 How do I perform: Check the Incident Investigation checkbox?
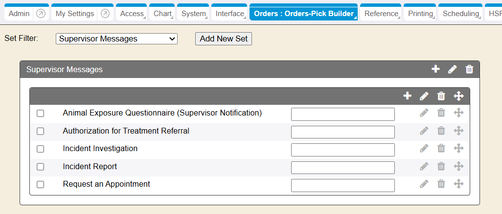point(41,149)
